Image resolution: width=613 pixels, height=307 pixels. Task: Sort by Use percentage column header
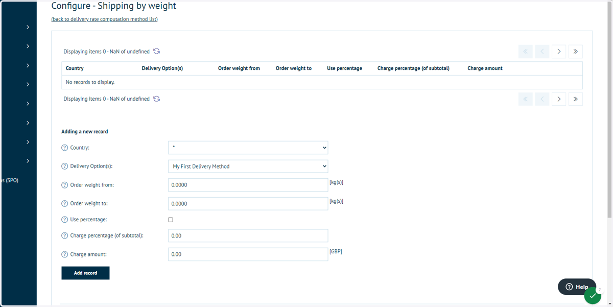coord(345,68)
